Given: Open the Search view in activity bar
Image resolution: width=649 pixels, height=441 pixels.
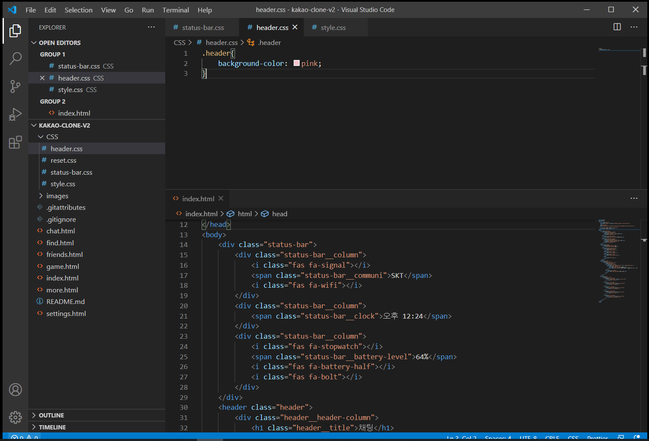Looking at the screenshot, I should click(15, 58).
